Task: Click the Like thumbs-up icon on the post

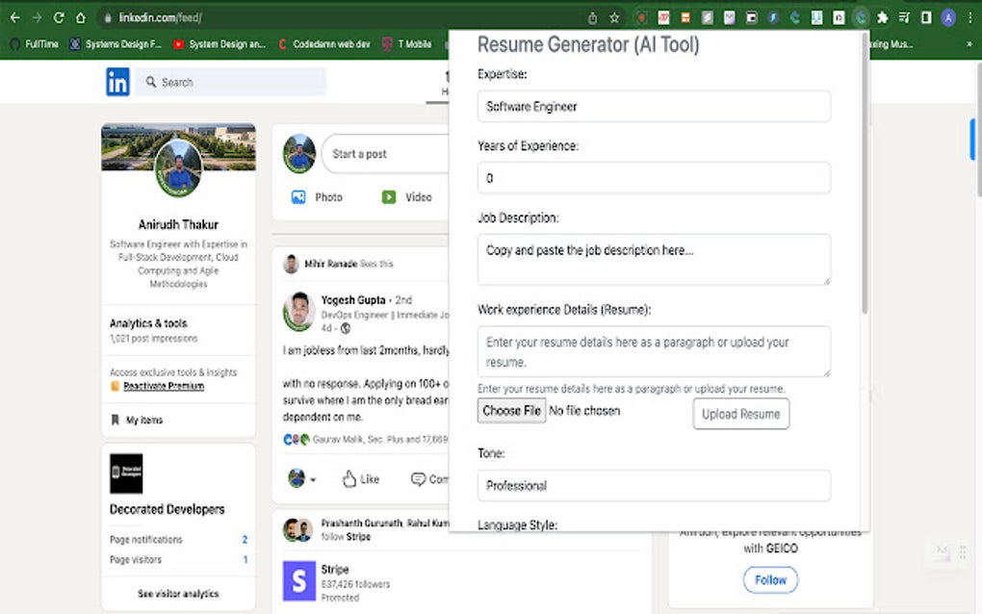Action: (349, 479)
